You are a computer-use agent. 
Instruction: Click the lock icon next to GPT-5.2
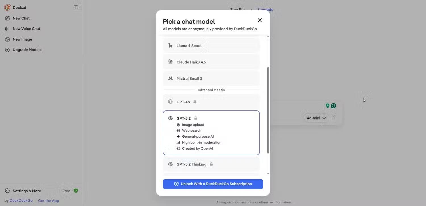click(195, 118)
